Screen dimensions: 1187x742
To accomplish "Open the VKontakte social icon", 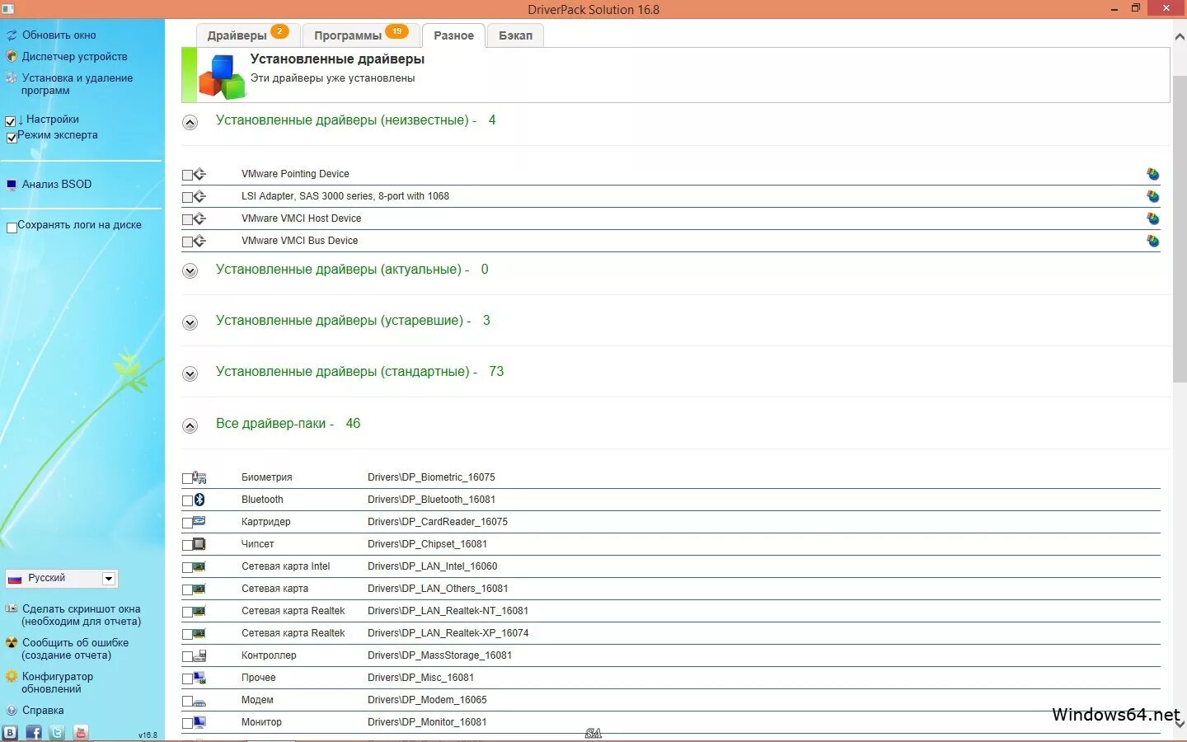I will 10,732.
